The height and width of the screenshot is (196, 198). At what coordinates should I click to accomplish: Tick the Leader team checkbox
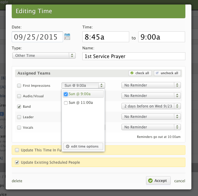[19, 117]
